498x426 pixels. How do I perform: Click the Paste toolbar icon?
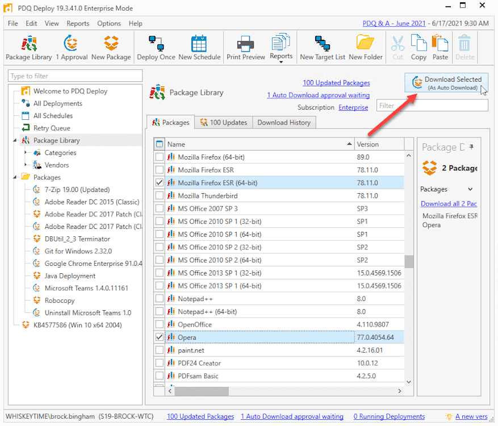440,48
